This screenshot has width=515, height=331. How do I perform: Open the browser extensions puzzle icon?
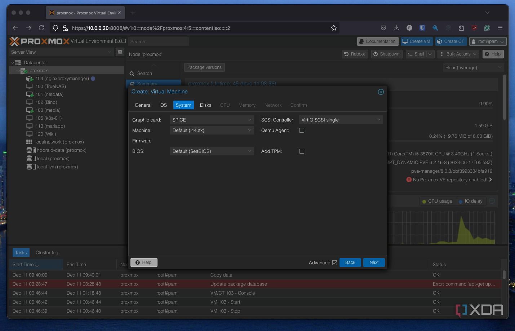click(461, 28)
